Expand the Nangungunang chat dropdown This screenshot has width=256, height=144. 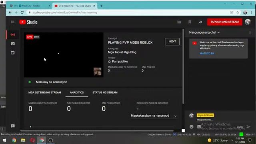[x=204, y=32]
